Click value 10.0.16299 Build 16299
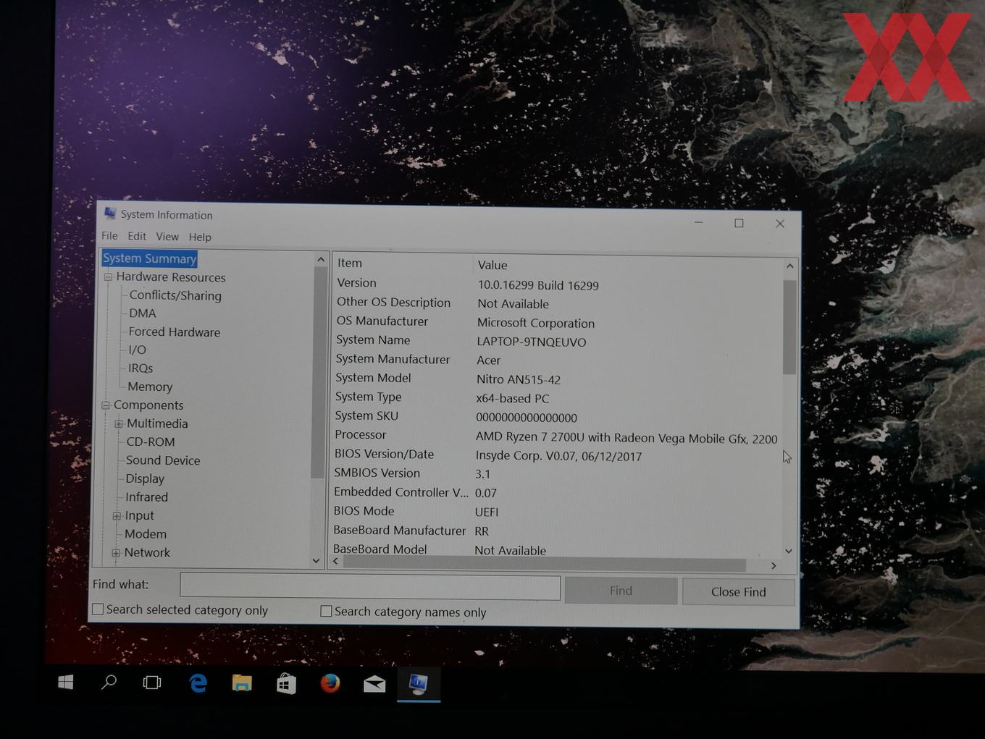Image resolution: width=985 pixels, height=739 pixels. [x=538, y=285]
